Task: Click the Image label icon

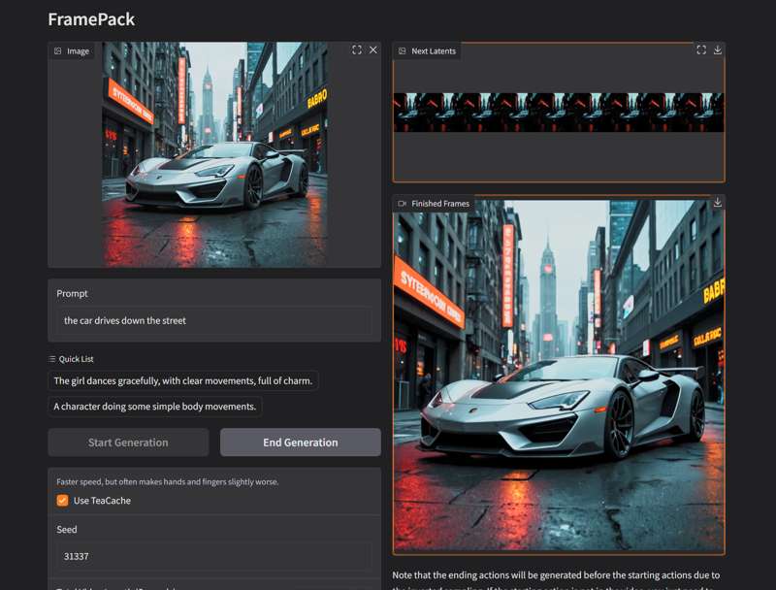Action: tap(58, 51)
